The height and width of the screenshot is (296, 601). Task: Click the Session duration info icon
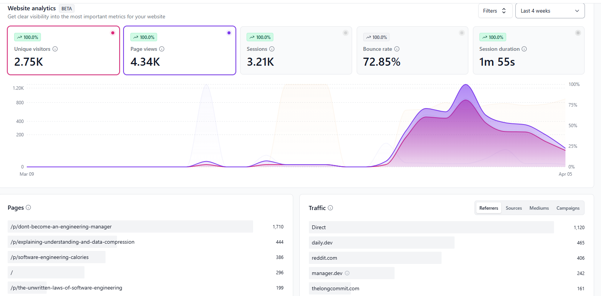coord(524,49)
